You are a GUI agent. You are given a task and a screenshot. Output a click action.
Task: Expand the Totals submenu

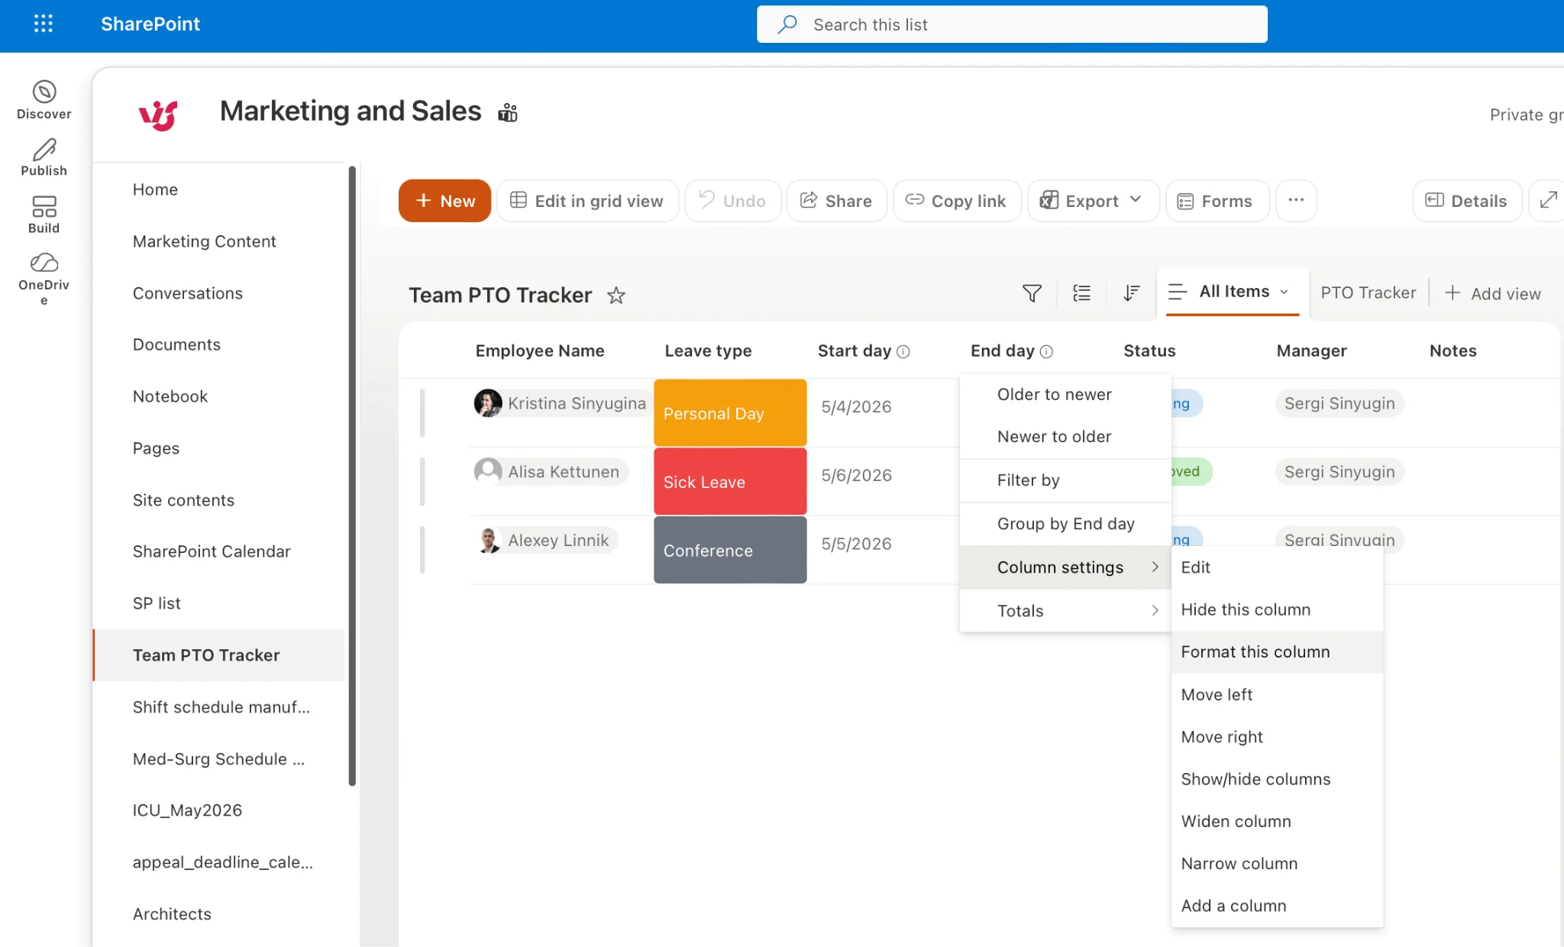[1065, 611]
